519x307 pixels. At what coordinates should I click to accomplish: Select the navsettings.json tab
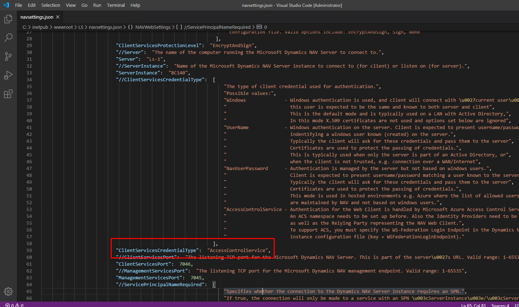(x=40, y=17)
